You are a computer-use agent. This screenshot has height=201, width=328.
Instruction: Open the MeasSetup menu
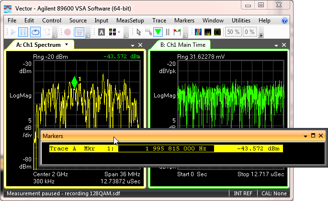pyautogui.click(x=130, y=21)
